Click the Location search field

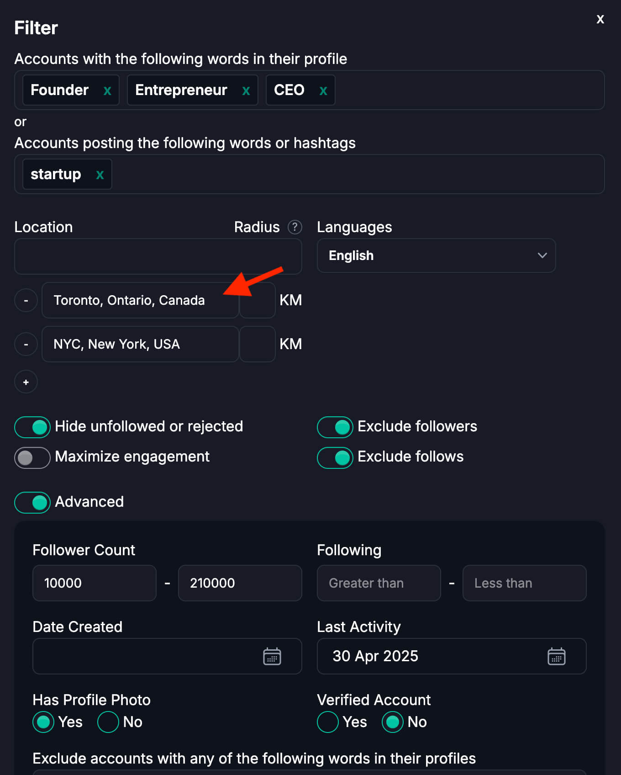[x=158, y=256]
